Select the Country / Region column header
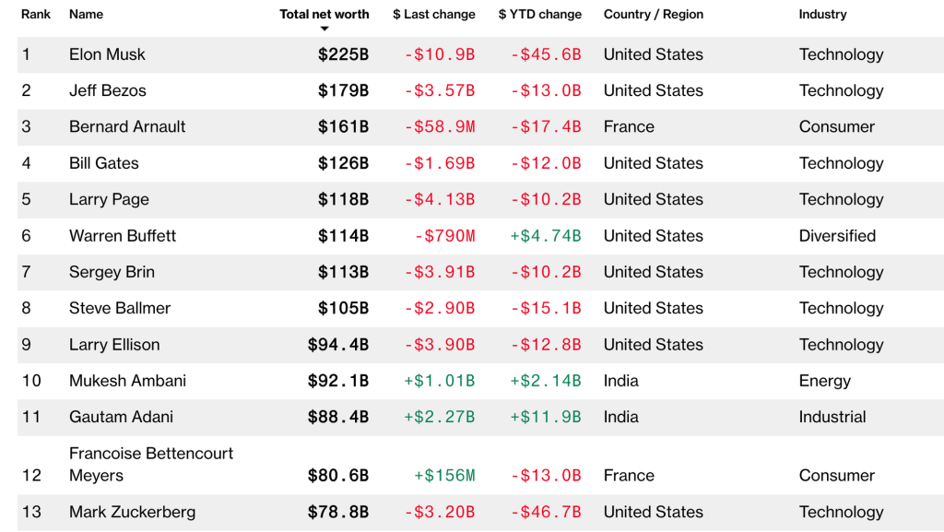 click(654, 14)
